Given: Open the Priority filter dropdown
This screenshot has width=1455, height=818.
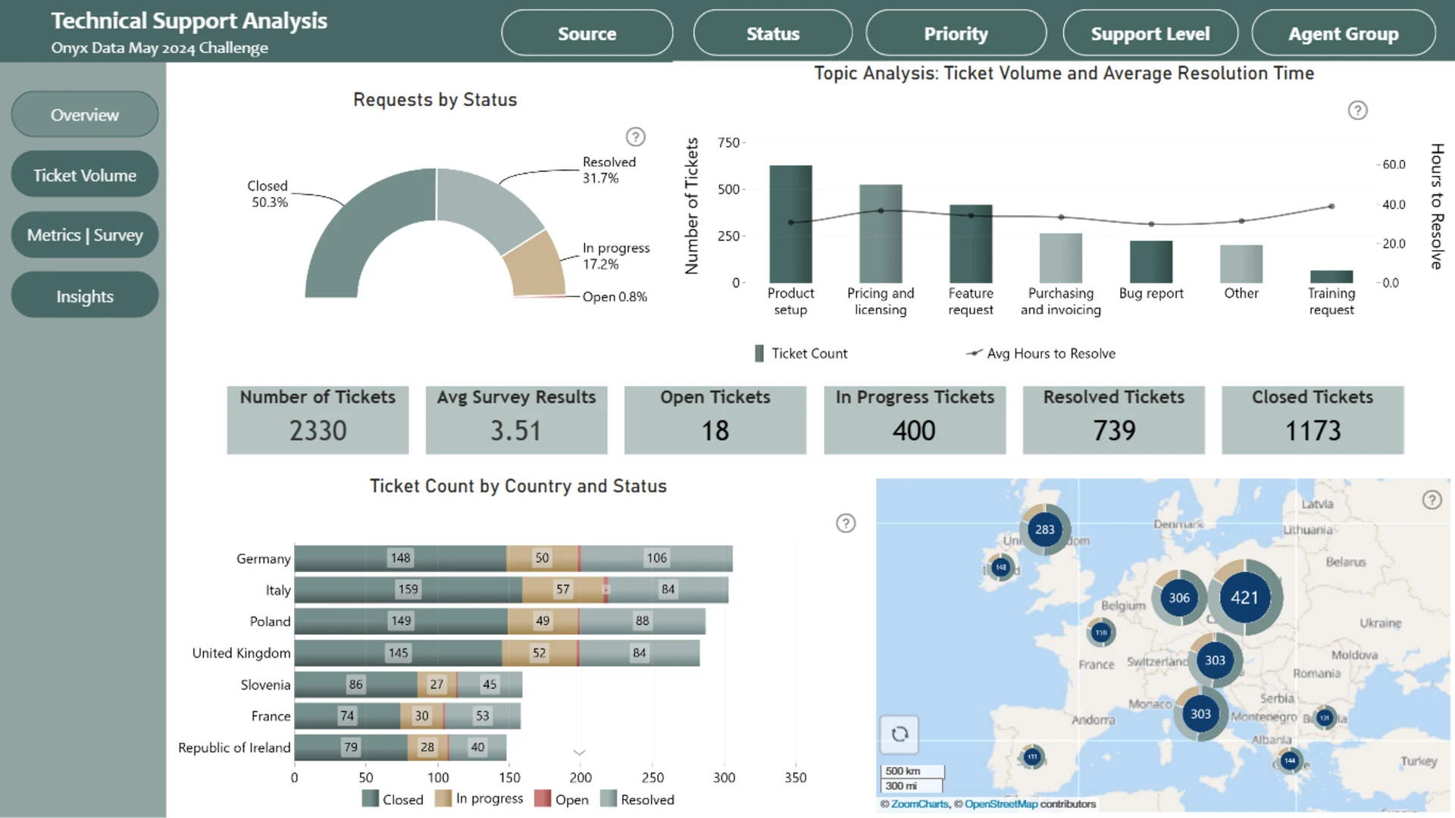Looking at the screenshot, I should point(956,33).
